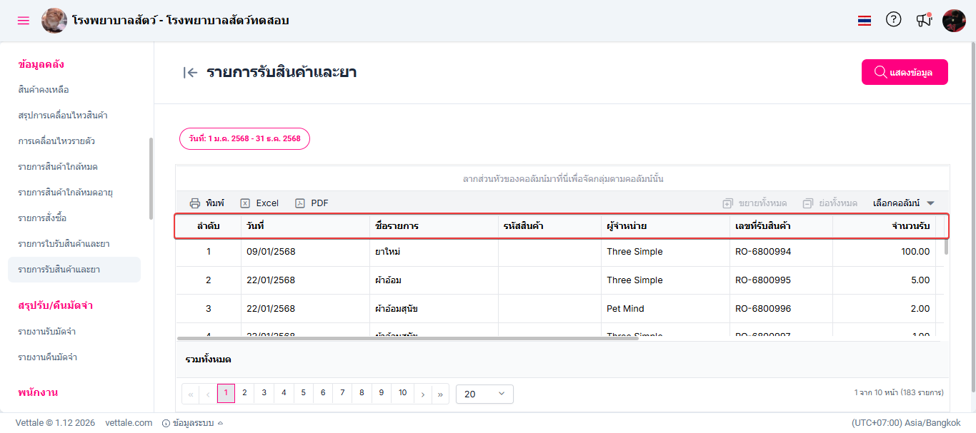
Task: Click the date range filter chip
Action: pyautogui.click(x=244, y=138)
